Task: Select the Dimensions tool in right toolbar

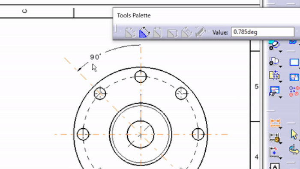Action: tap(275, 123)
